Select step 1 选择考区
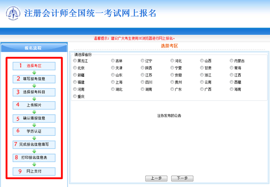This screenshot has width=270, height=187. pos(34,66)
